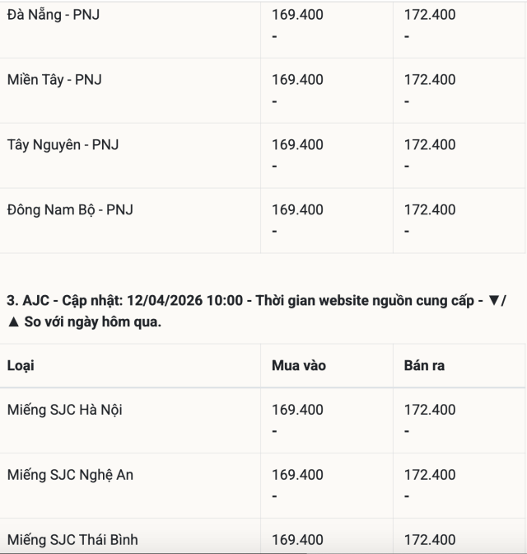527x554 pixels.
Task: Click the "Bán ra" column header
Action: pyautogui.click(x=424, y=365)
